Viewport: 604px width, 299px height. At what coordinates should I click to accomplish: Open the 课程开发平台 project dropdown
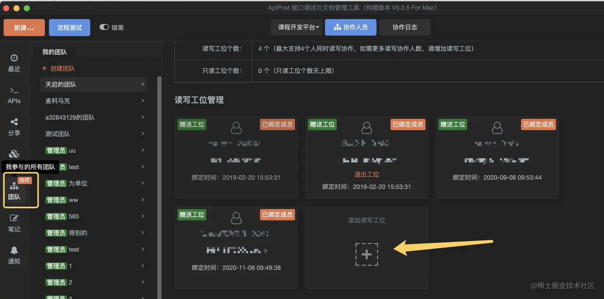[x=296, y=28]
